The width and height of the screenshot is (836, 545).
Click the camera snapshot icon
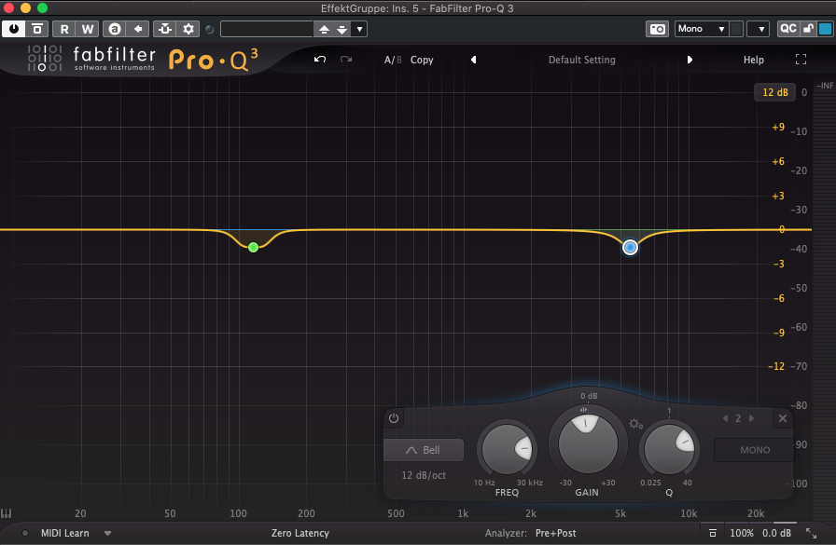coord(658,29)
